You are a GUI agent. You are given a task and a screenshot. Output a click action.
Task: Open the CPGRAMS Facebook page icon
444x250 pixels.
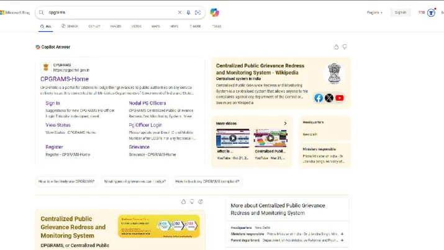(x=319, y=98)
